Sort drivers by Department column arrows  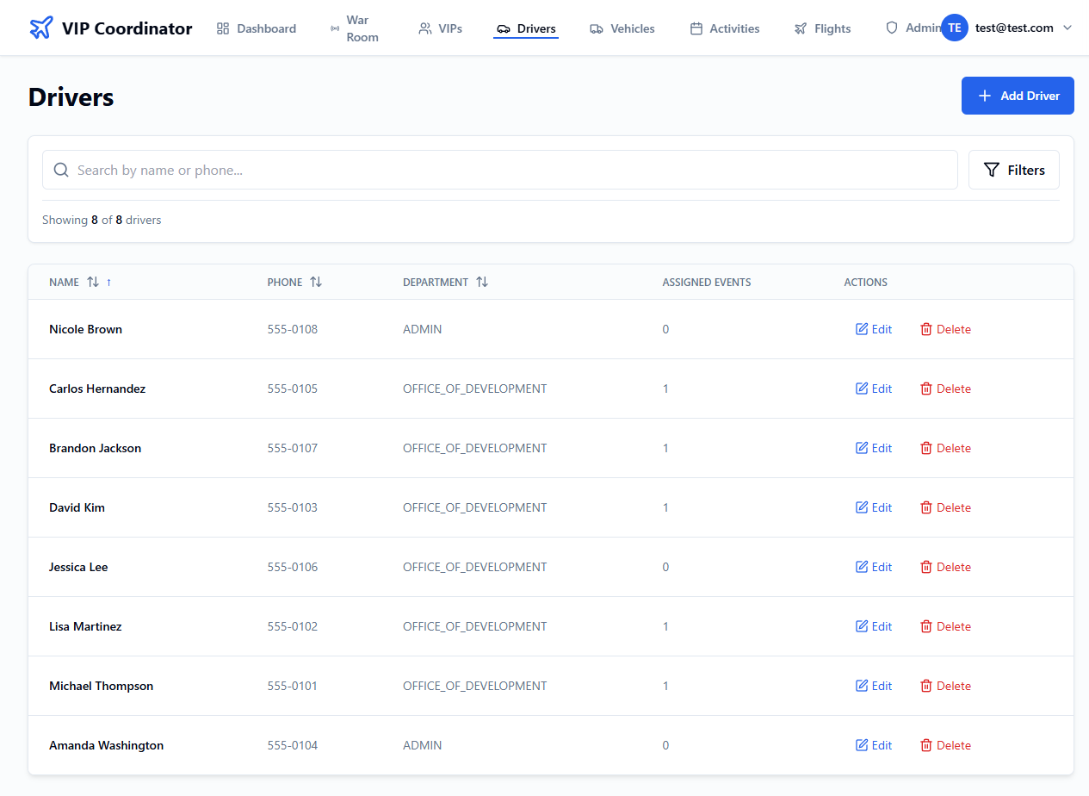pyautogui.click(x=482, y=283)
